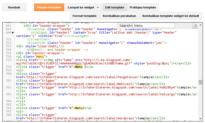
Task: Save with the Simpan template button
Action: (x=49, y=7)
